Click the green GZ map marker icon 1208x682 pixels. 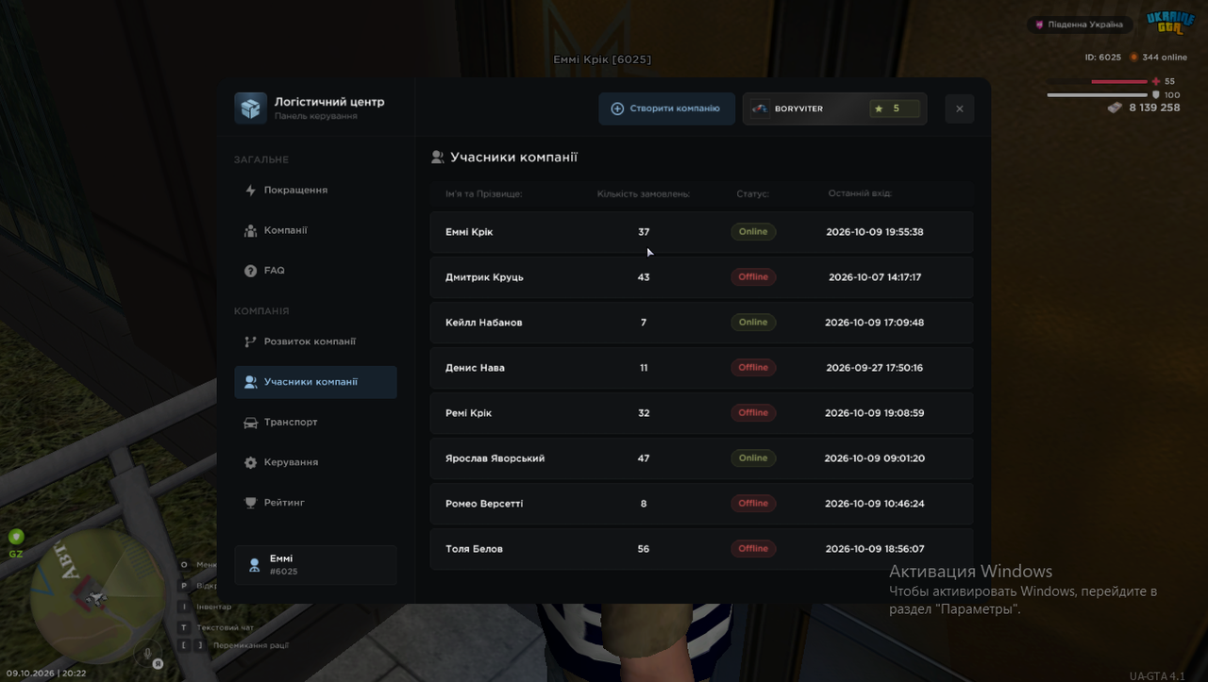pyautogui.click(x=16, y=537)
